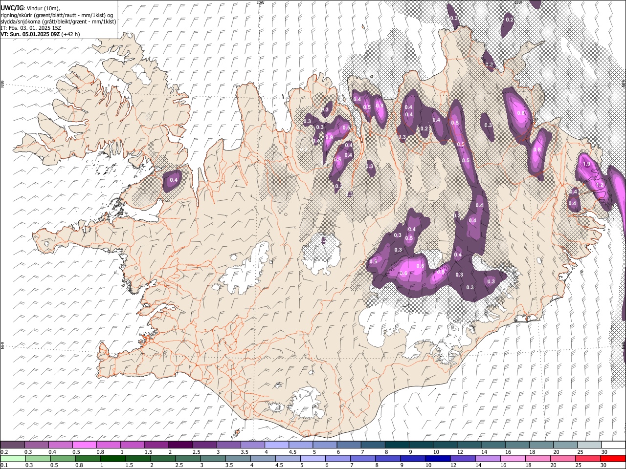Screen dimensions: 626x469
Task: Click the lower legend swatch starting at 20
Action: point(562,458)
